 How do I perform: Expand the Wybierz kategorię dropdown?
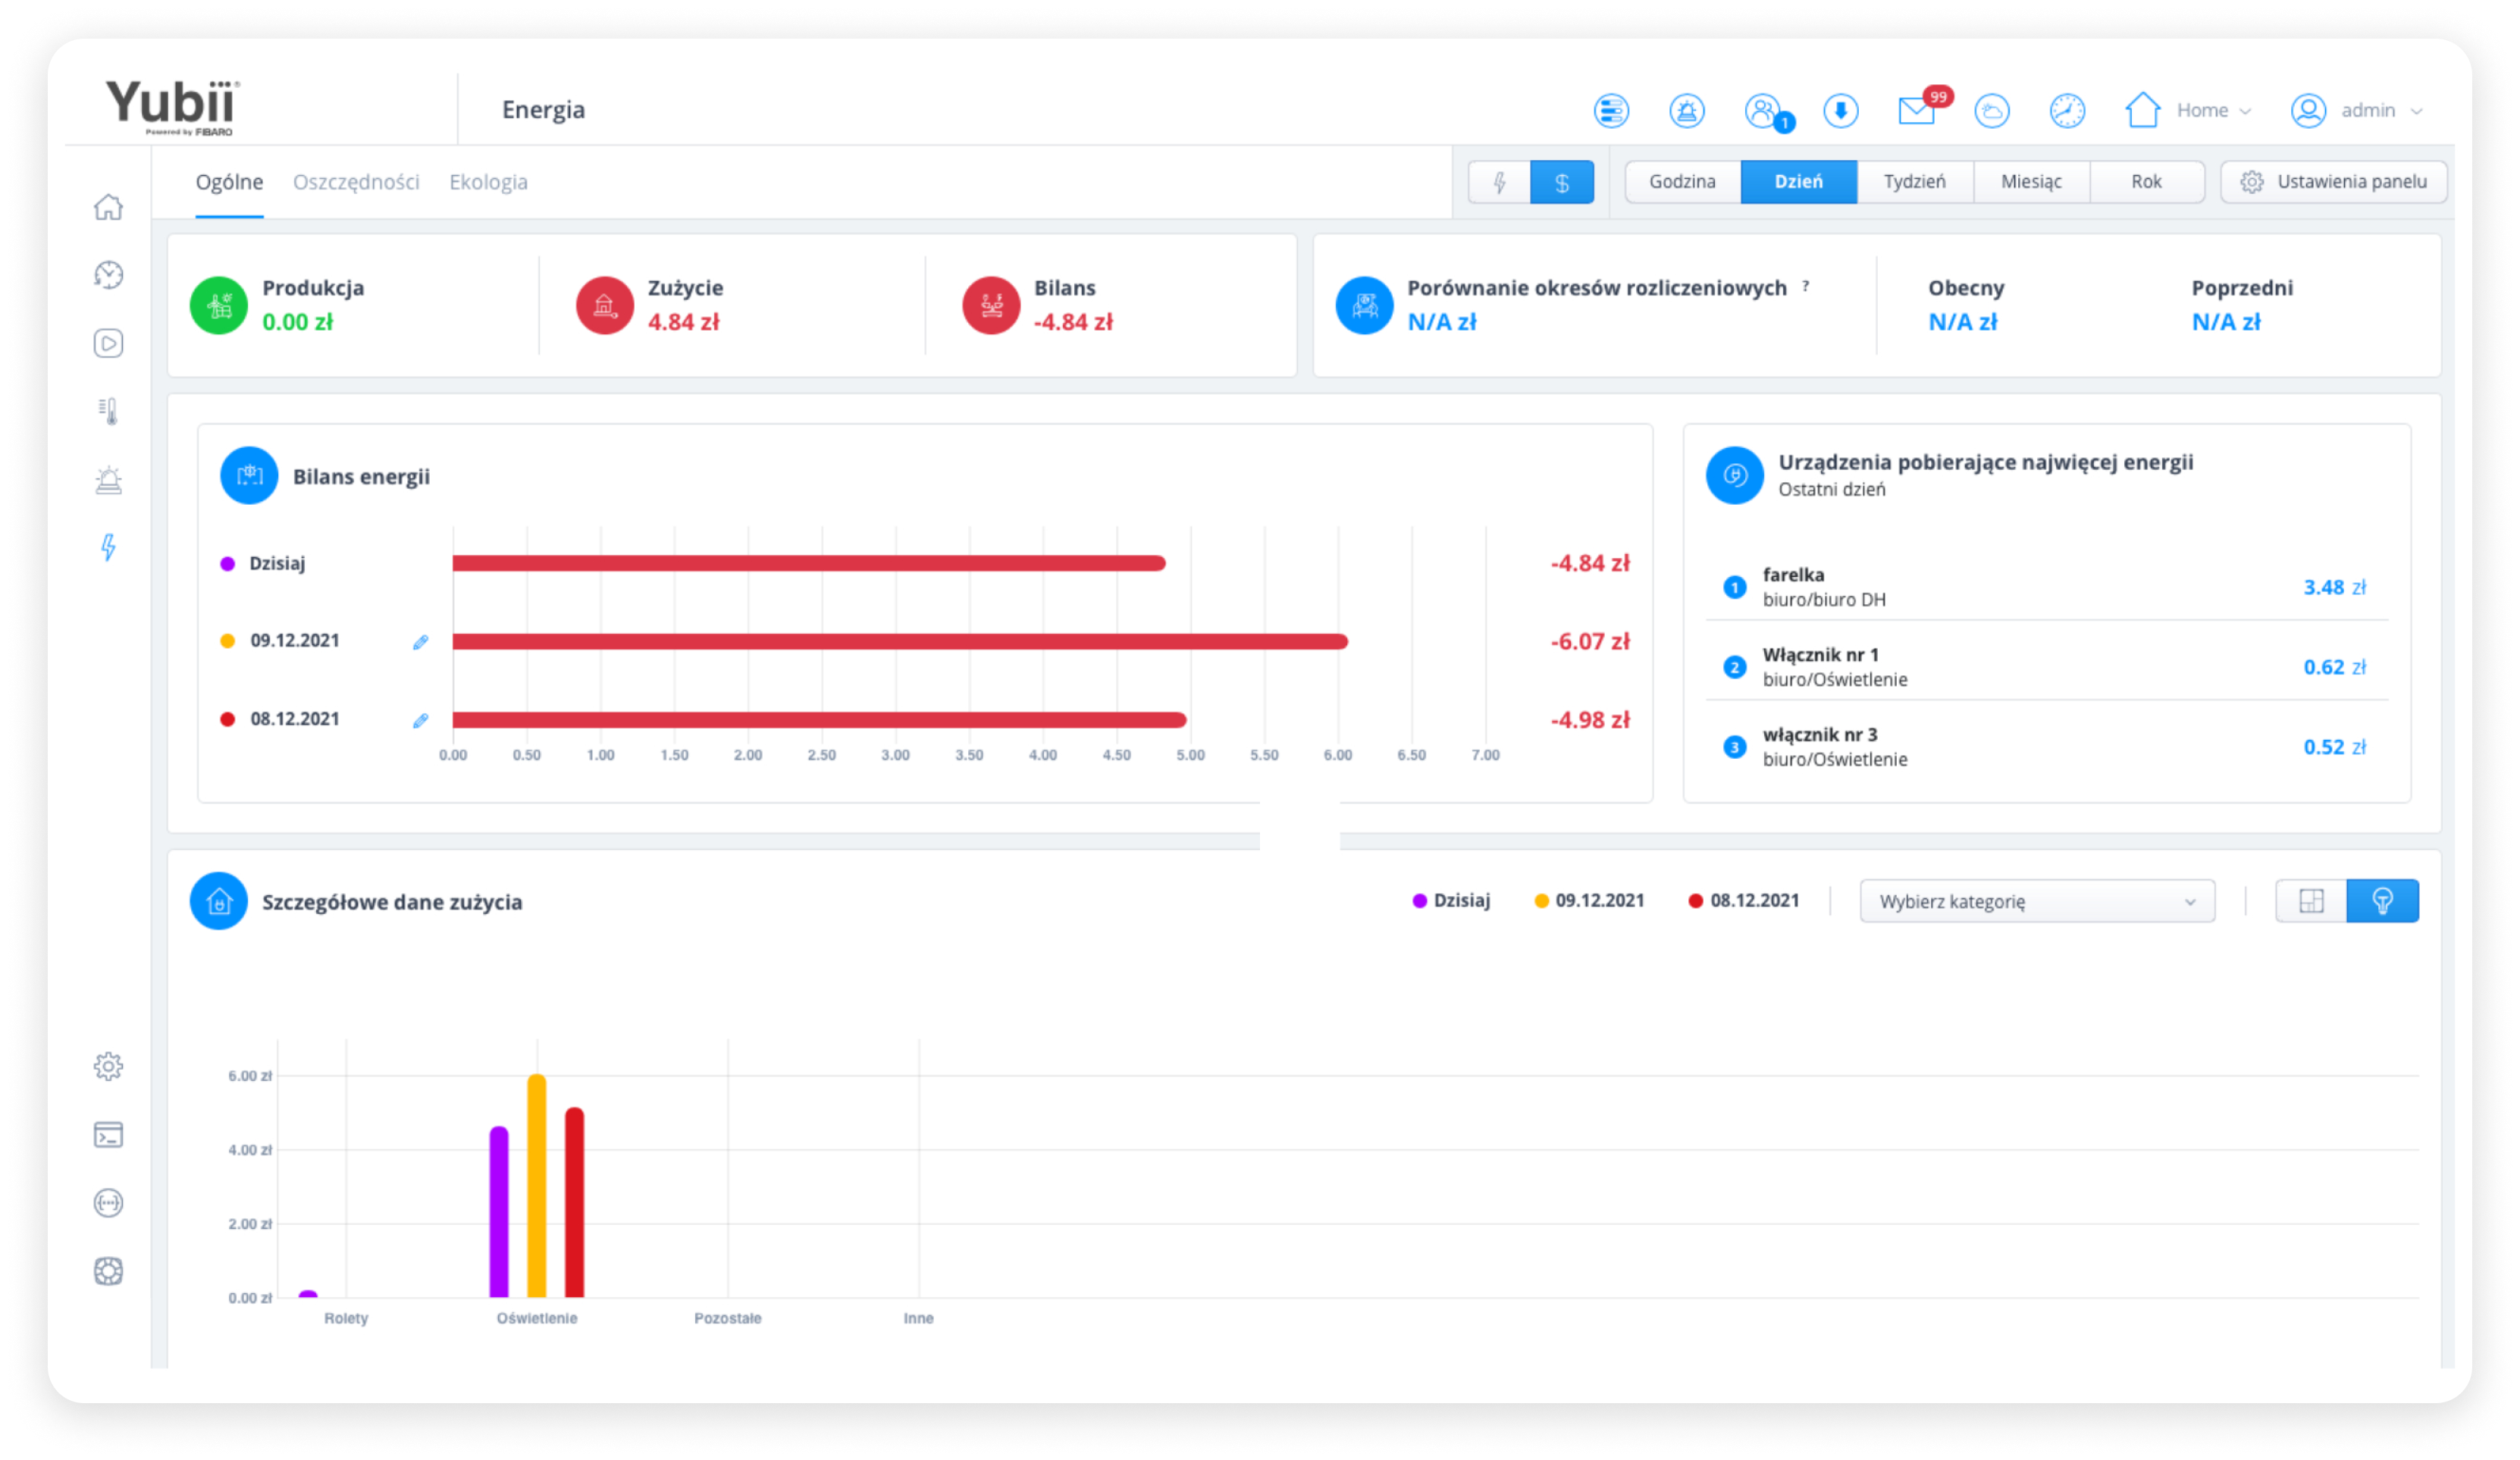click(x=2036, y=901)
